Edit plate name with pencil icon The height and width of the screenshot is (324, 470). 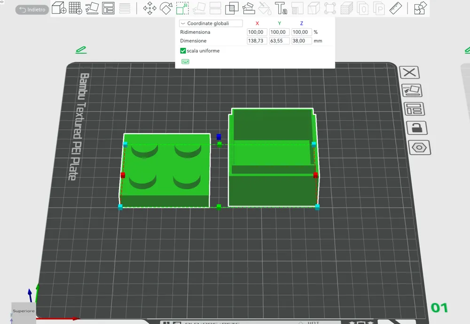pyautogui.click(x=81, y=50)
